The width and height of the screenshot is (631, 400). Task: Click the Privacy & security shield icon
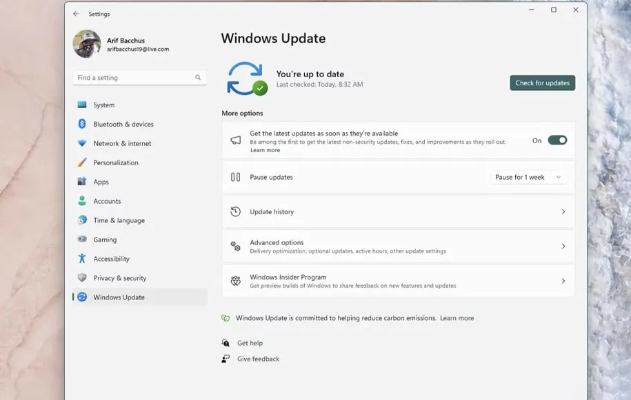(82, 278)
